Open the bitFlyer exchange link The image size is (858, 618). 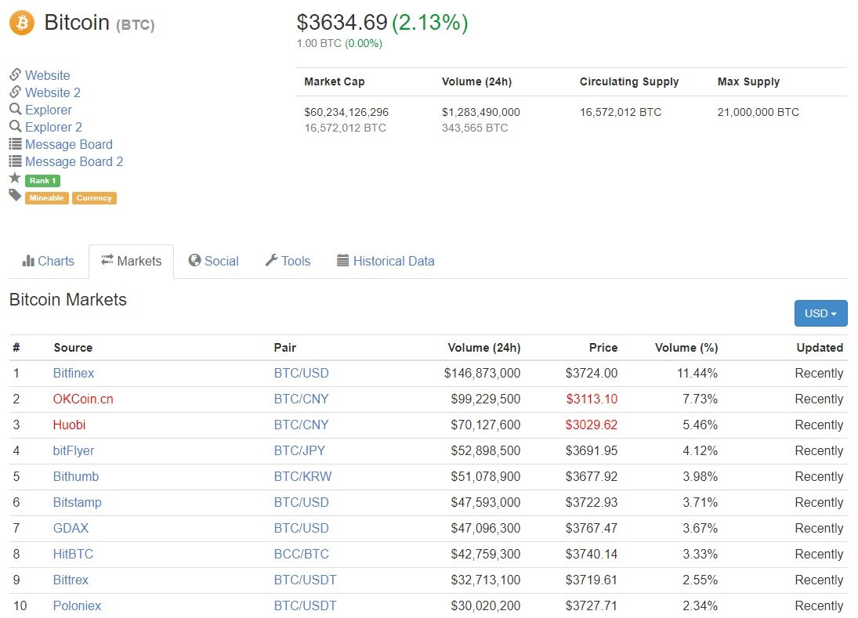(74, 451)
